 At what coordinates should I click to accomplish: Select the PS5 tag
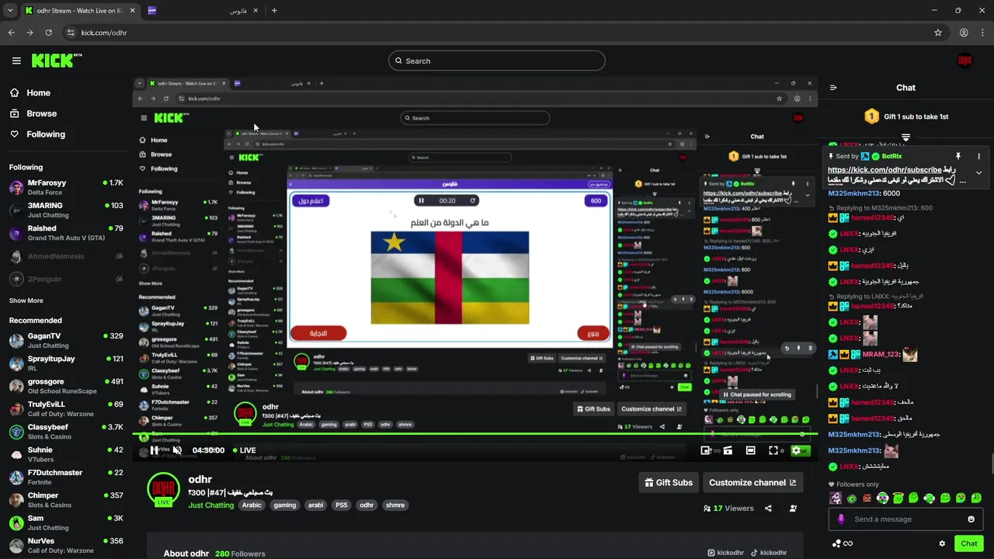pos(341,505)
